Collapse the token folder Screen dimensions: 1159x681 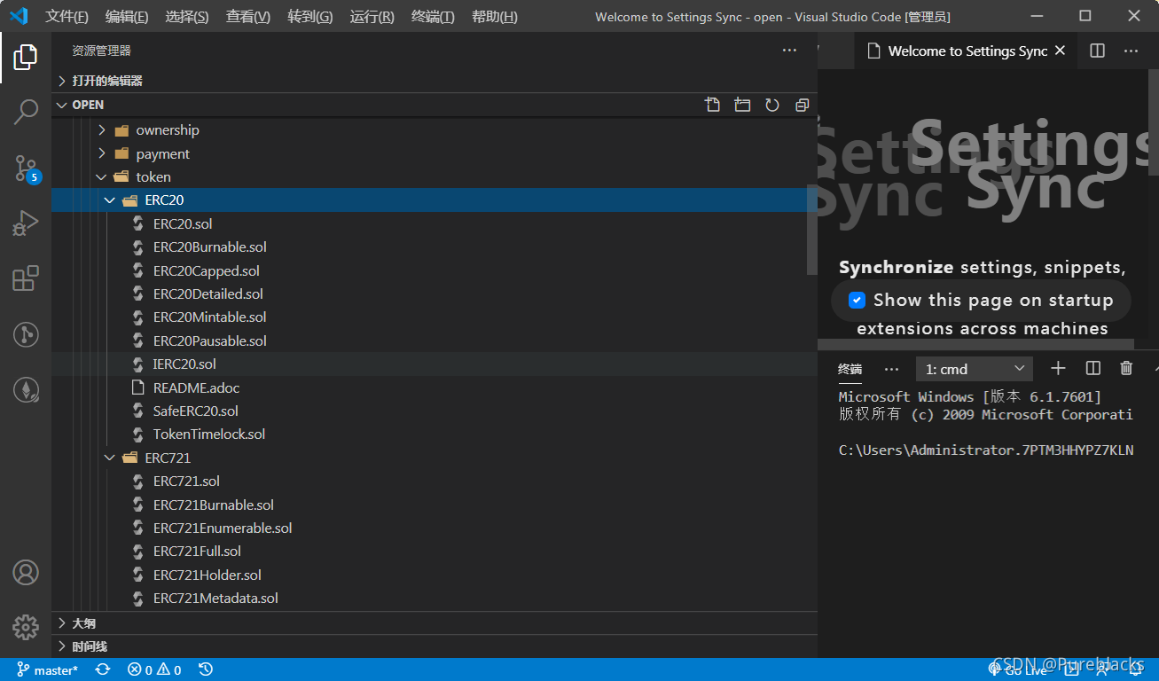(x=435, y=176)
